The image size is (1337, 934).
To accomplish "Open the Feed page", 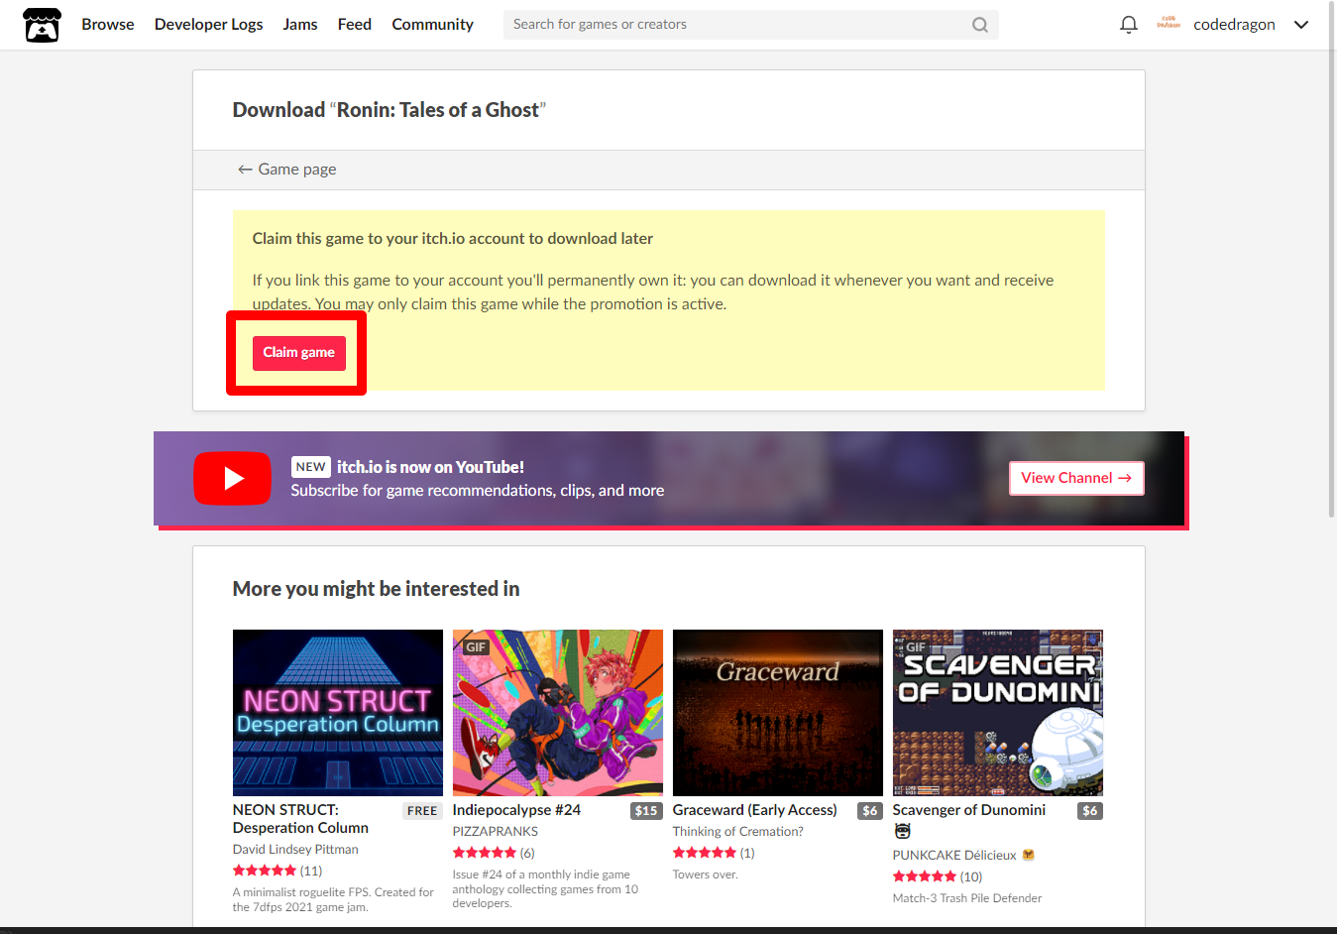I will (x=354, y=25).
